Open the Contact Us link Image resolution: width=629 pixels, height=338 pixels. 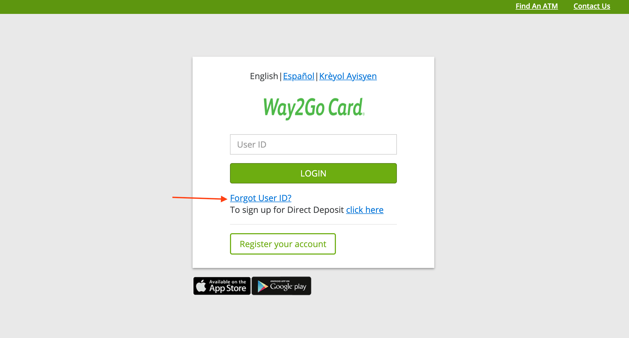(x=592, y=6)
